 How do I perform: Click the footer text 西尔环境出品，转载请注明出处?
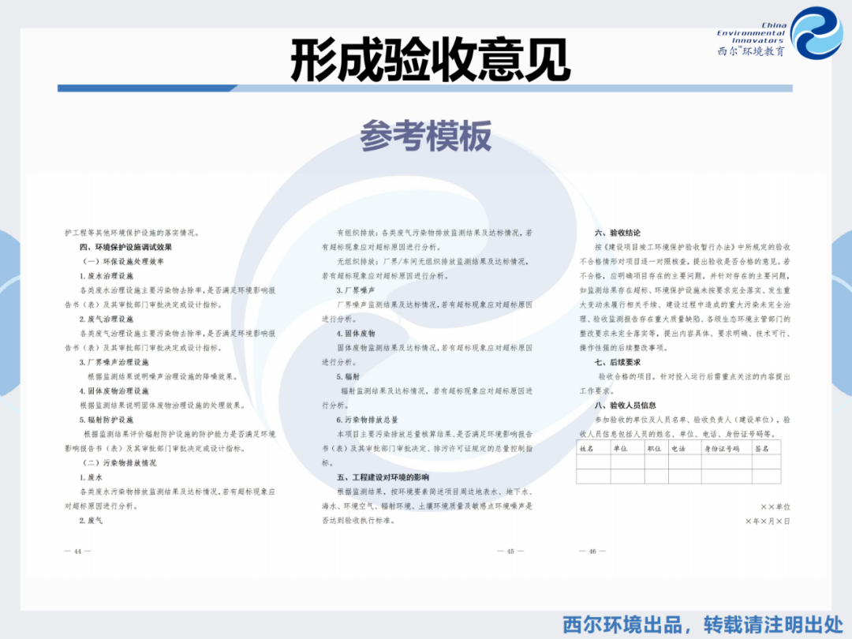pyautogui.click(x=703, y=624)
